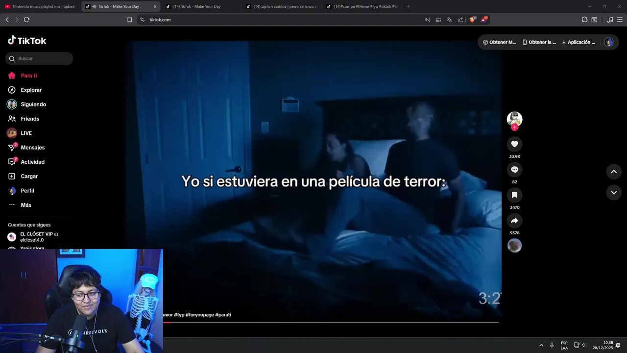
Task: Open the creator's profile avatar
Action: (514, 119)
